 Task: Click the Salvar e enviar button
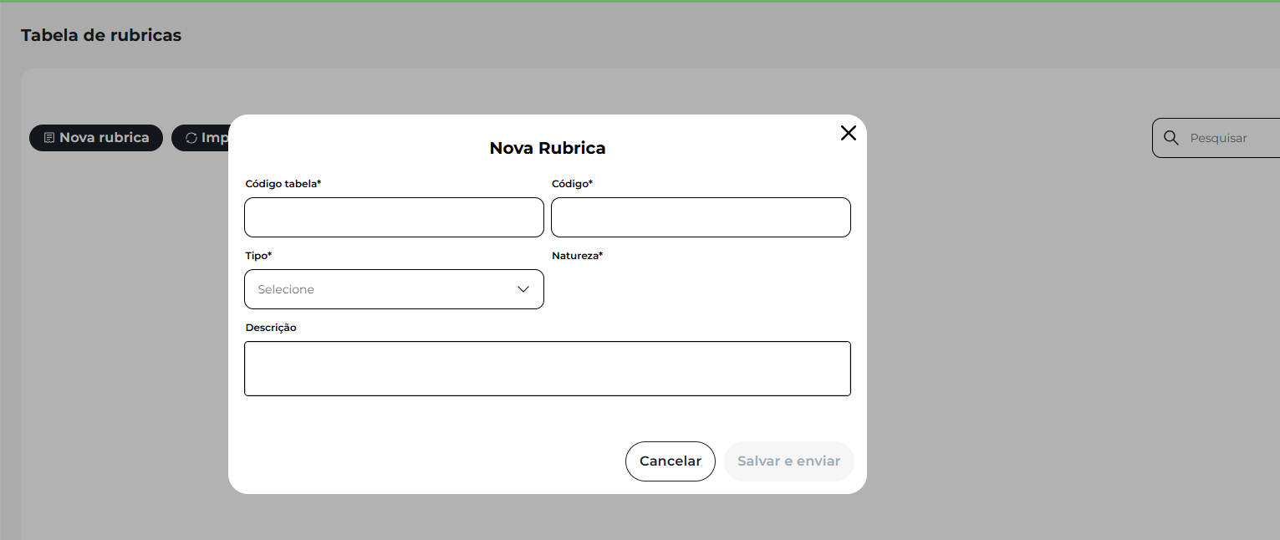[788, 461]
